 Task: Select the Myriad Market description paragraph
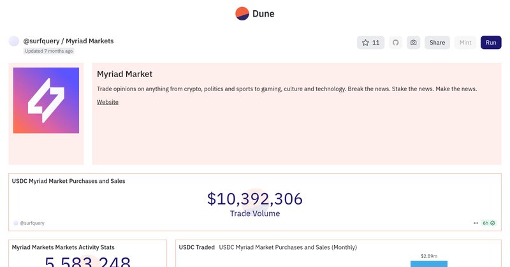(287, 89)
